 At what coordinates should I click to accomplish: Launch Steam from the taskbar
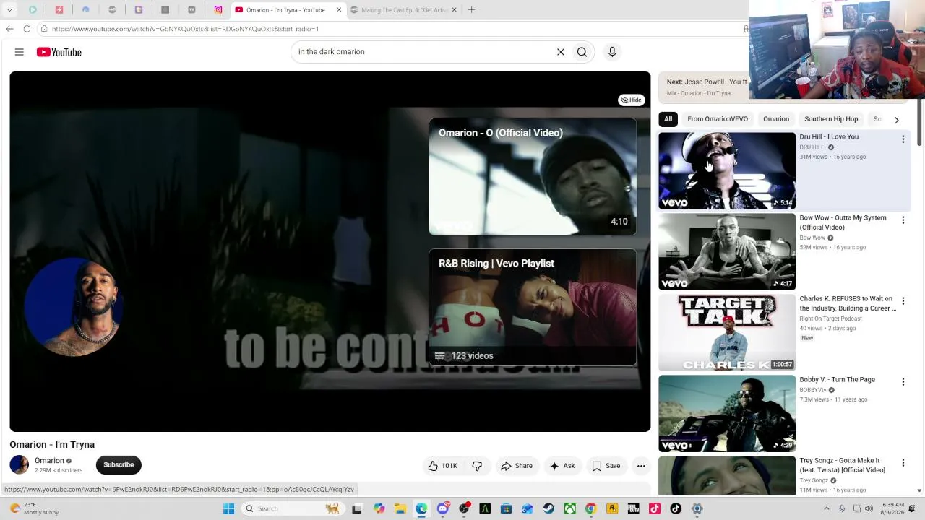[548, 508]
